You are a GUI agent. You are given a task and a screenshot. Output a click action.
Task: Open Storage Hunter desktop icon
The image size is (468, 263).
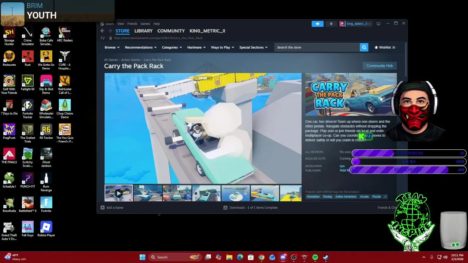9,36
